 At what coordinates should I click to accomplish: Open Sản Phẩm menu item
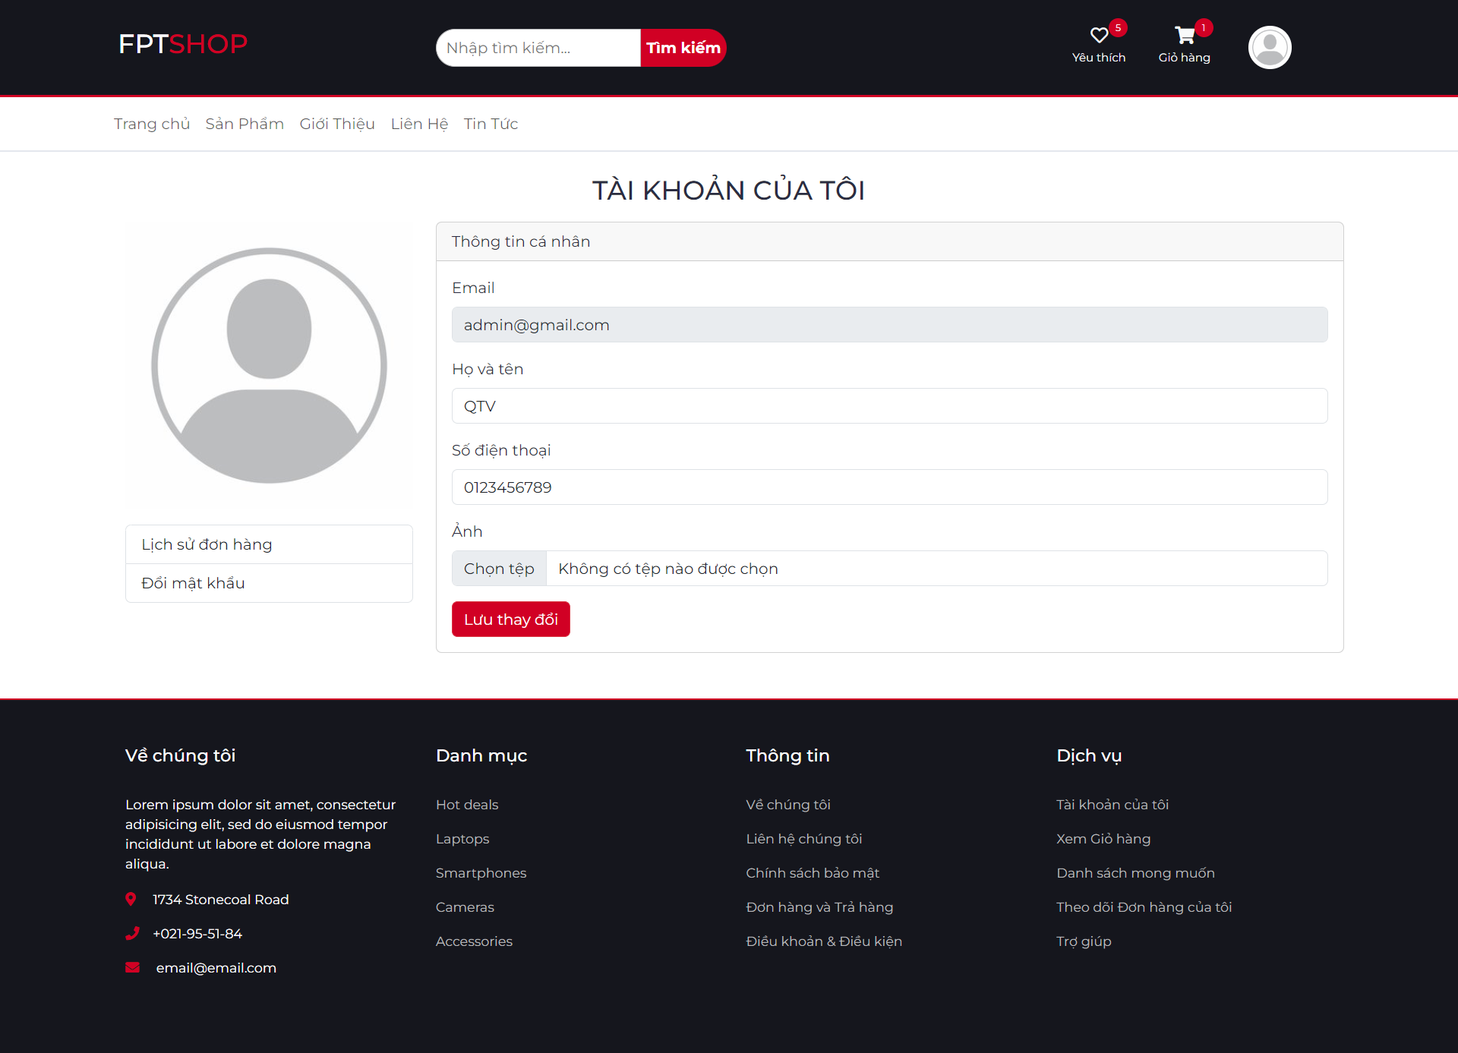(x=245, y=124)
